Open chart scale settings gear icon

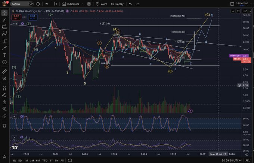pyautogui.click(x=247, y=154)
